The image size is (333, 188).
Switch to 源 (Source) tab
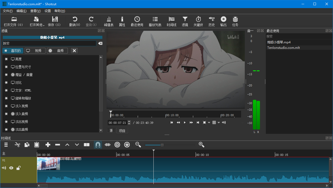click(111, 131)
